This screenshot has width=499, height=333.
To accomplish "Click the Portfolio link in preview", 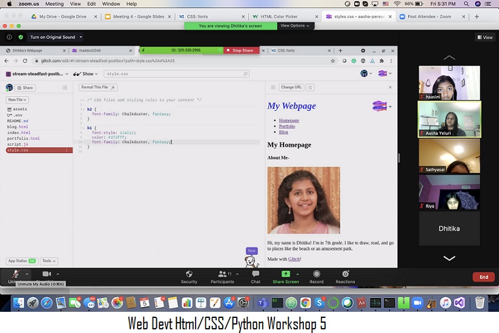I will [287, 126].
